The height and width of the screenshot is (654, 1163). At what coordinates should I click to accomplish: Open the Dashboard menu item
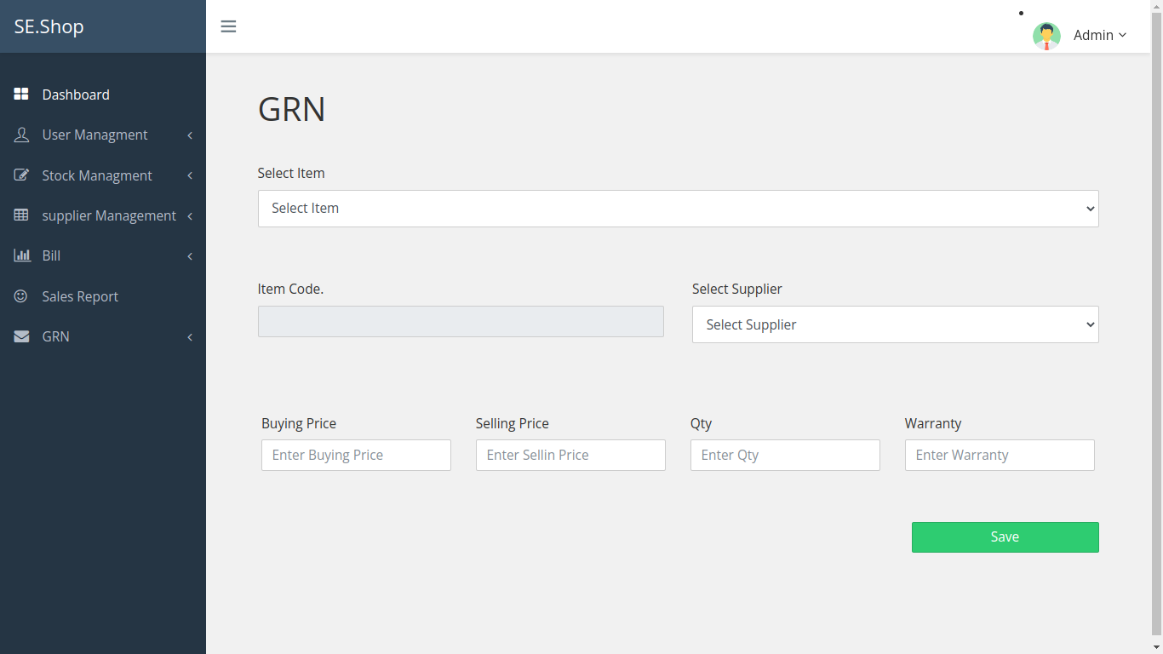pos(76,94)
